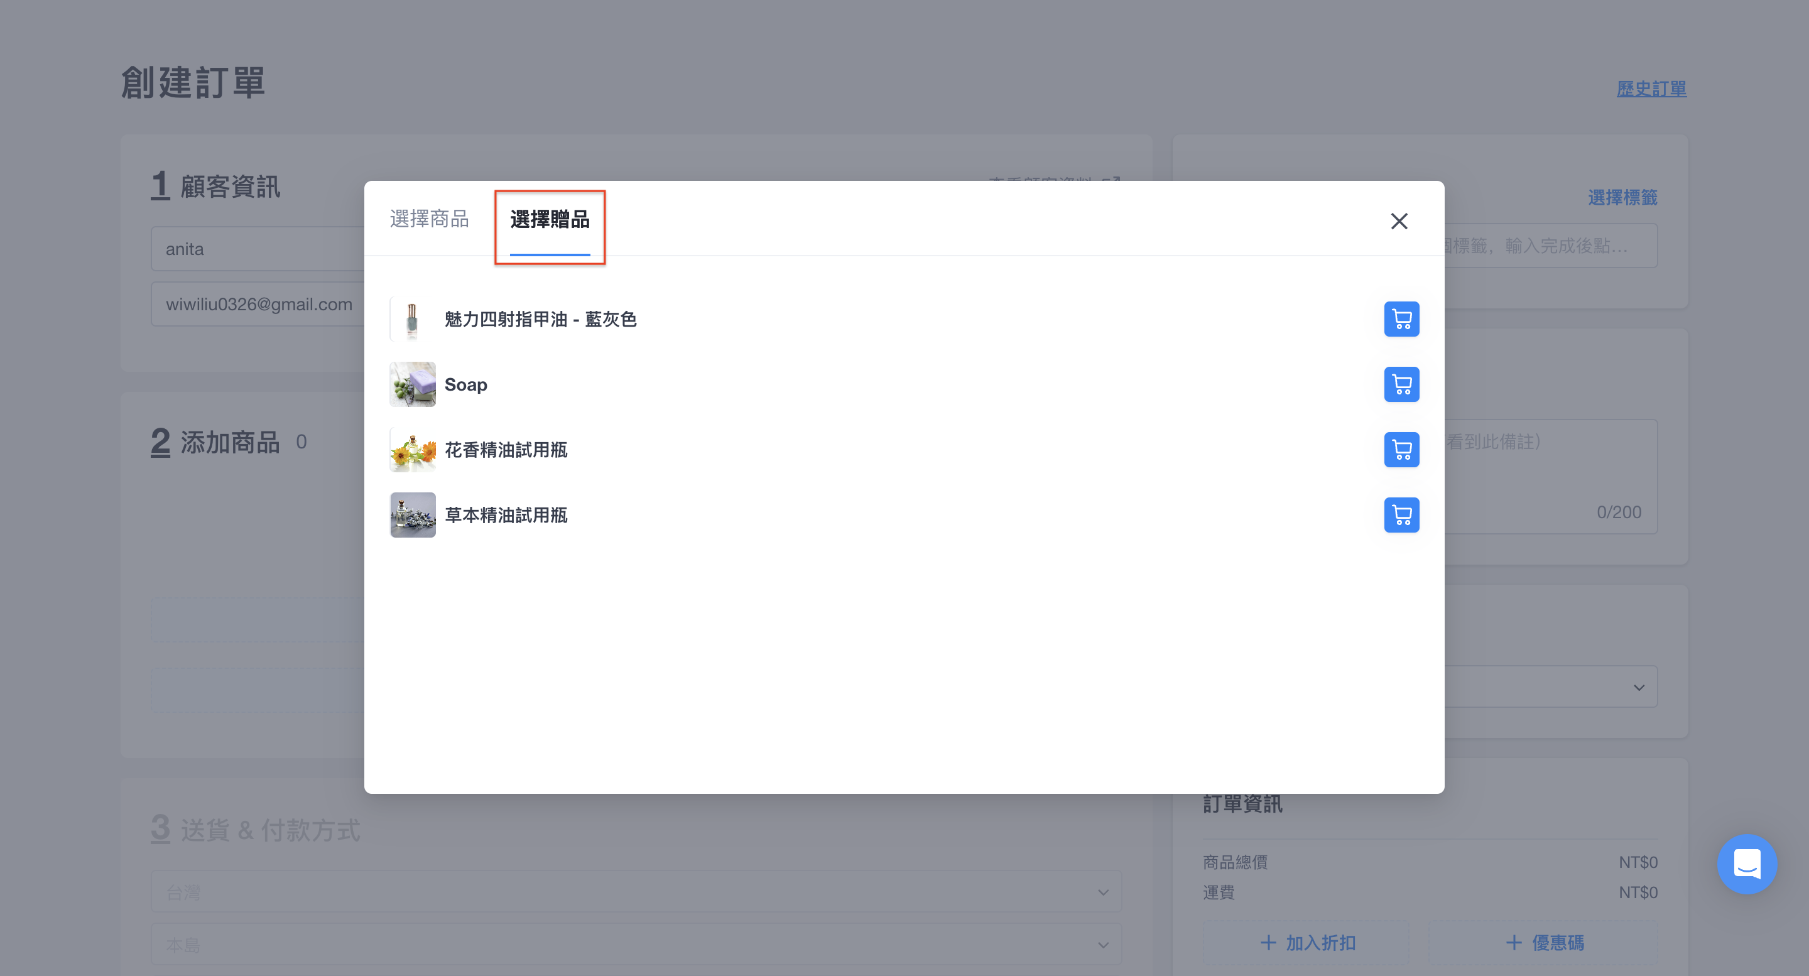Click the tag input field
The width and height of the screenshot is (1809, 976).
click(x=1551, y=246)
